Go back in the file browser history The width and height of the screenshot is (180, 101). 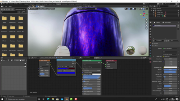click(2, 9)
